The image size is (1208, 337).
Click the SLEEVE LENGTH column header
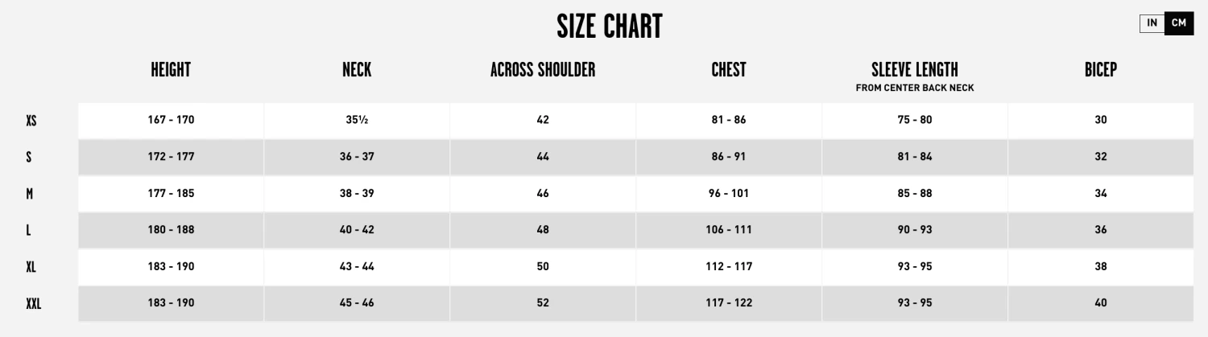pos(915,70)
